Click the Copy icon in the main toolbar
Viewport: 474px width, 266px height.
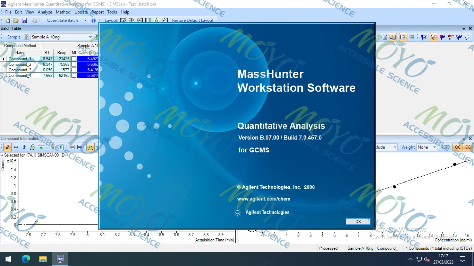34,20
